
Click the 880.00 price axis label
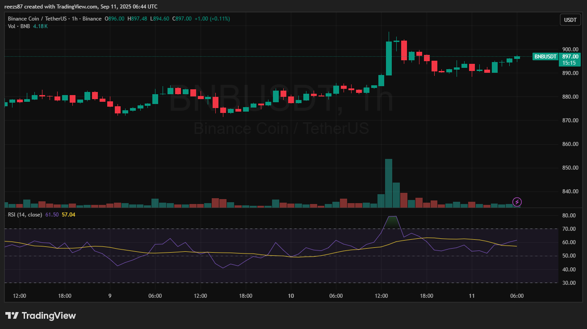coord(570,97)
